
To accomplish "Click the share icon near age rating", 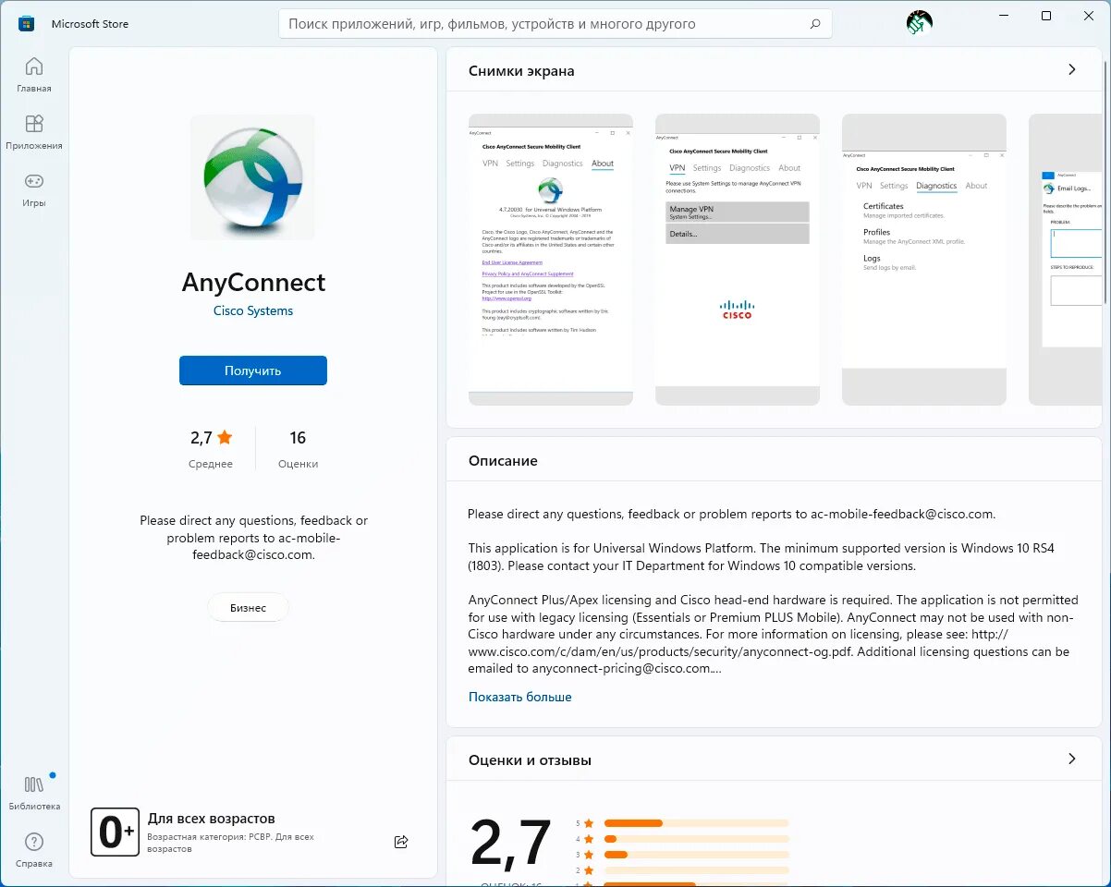I will tap(401, 842).
